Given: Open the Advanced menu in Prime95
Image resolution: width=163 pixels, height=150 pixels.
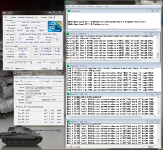Looking at the screenshot, I should pos(81,7).
